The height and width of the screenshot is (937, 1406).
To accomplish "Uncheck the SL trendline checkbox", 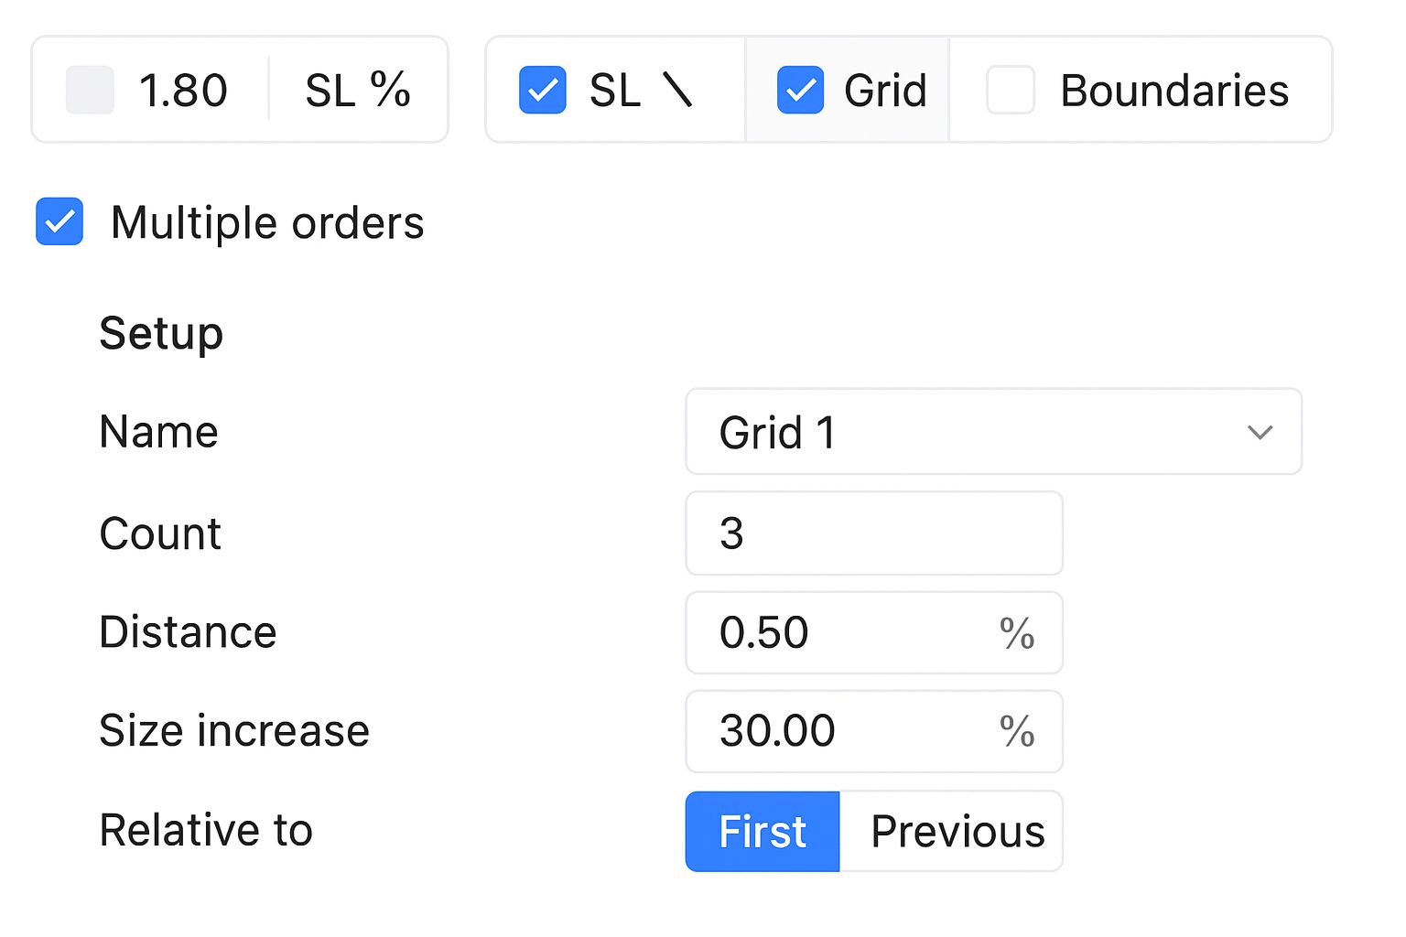I will point(543,91).
